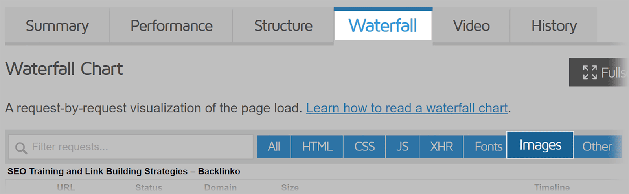Click the URL column header
The height and width of the screenshot is (194, 629).
point(66,188)
